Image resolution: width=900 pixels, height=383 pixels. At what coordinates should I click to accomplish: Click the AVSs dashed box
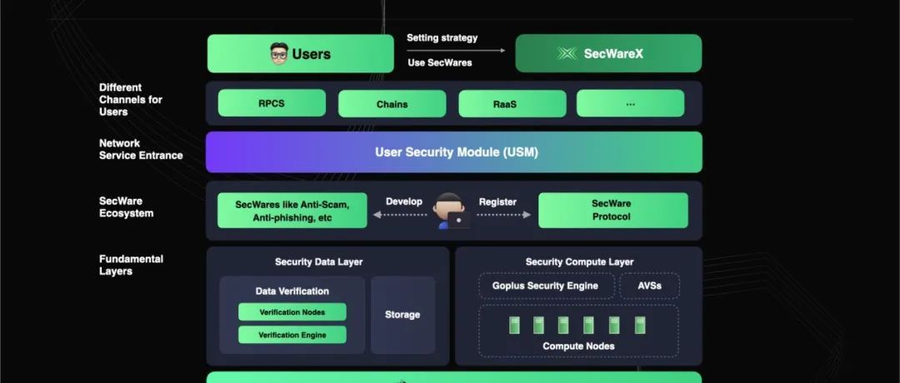click(x=650, y=286)
